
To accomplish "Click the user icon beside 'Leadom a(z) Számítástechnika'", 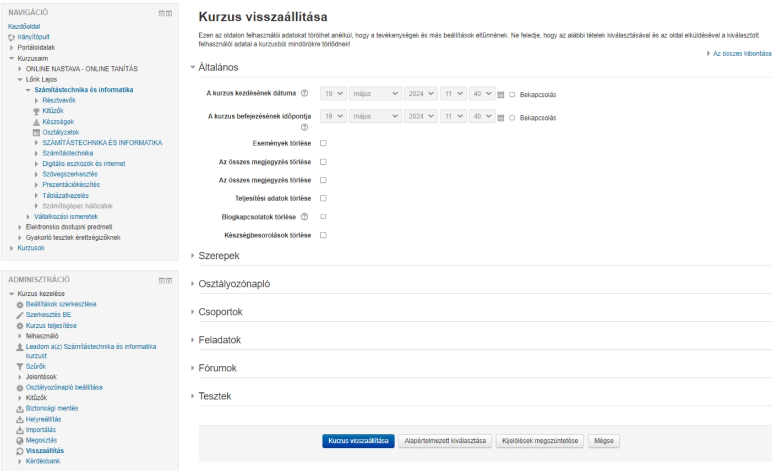I will coord(20,347).
